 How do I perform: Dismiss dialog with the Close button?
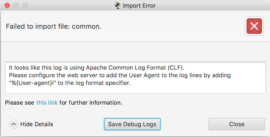pos(237,124)
